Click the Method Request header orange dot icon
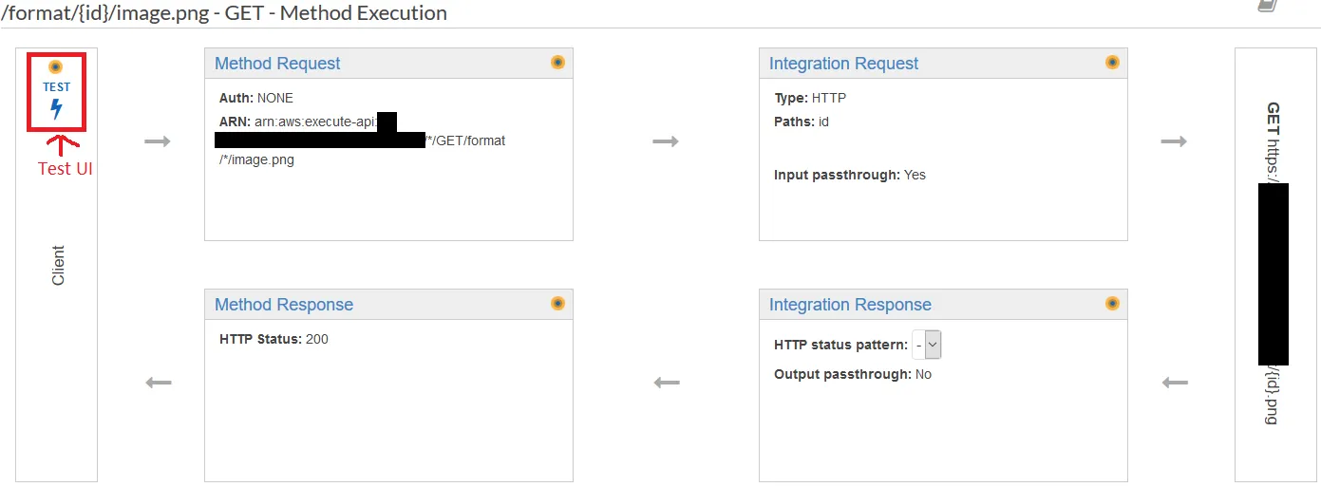Screen dimensions: 1321x487 click(557, 63)
